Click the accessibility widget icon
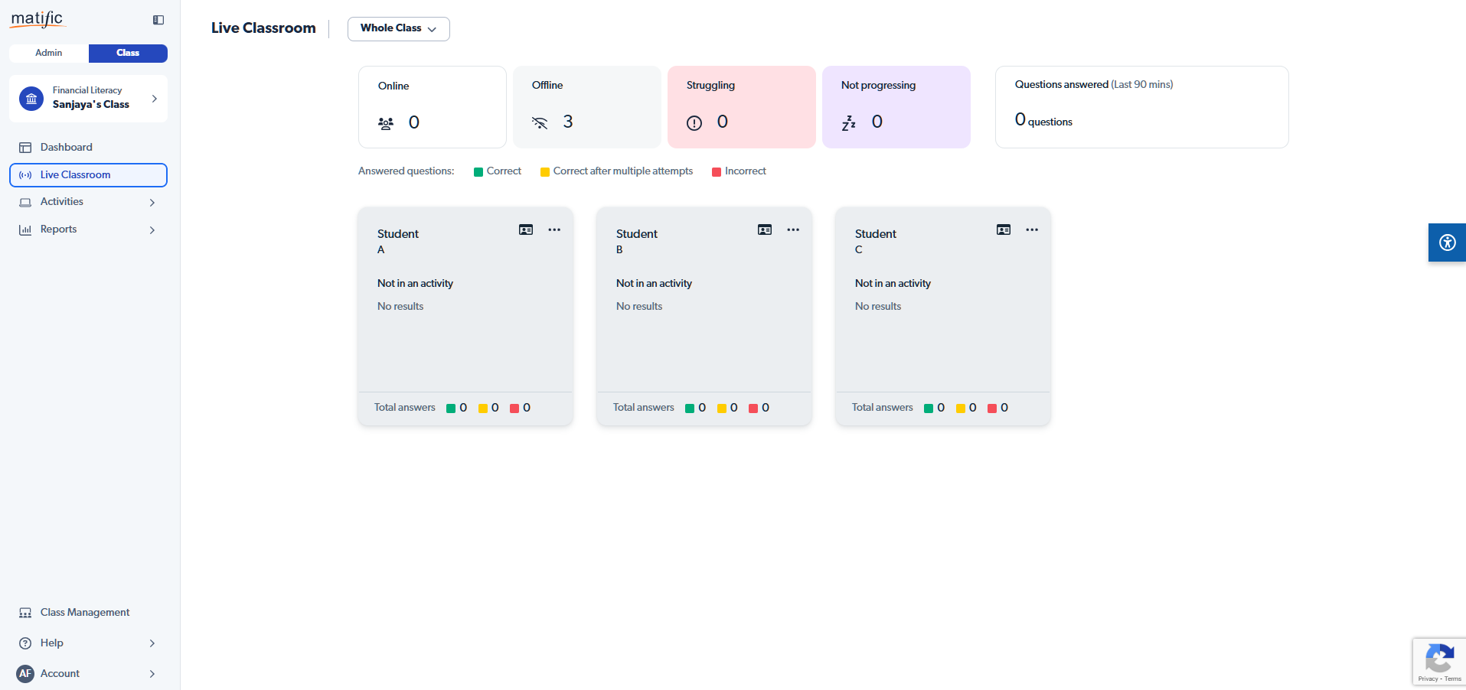The width and height of the screenshot is (1466, 690). tap(1447, 242)
